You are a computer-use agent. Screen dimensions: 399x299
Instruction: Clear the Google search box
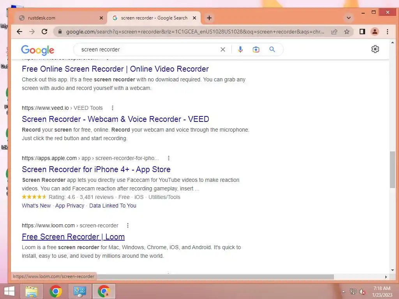tap(222, 49)
